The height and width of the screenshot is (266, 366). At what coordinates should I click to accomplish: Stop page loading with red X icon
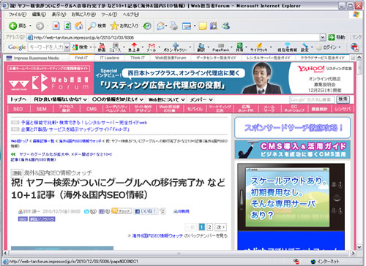(56, 26)
